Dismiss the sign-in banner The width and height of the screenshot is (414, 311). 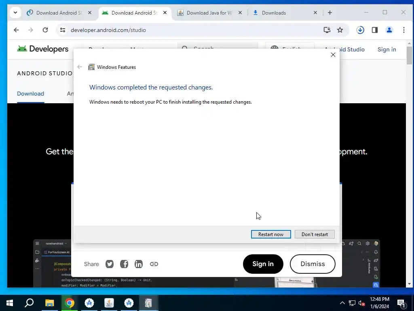[x=313, y=264]
